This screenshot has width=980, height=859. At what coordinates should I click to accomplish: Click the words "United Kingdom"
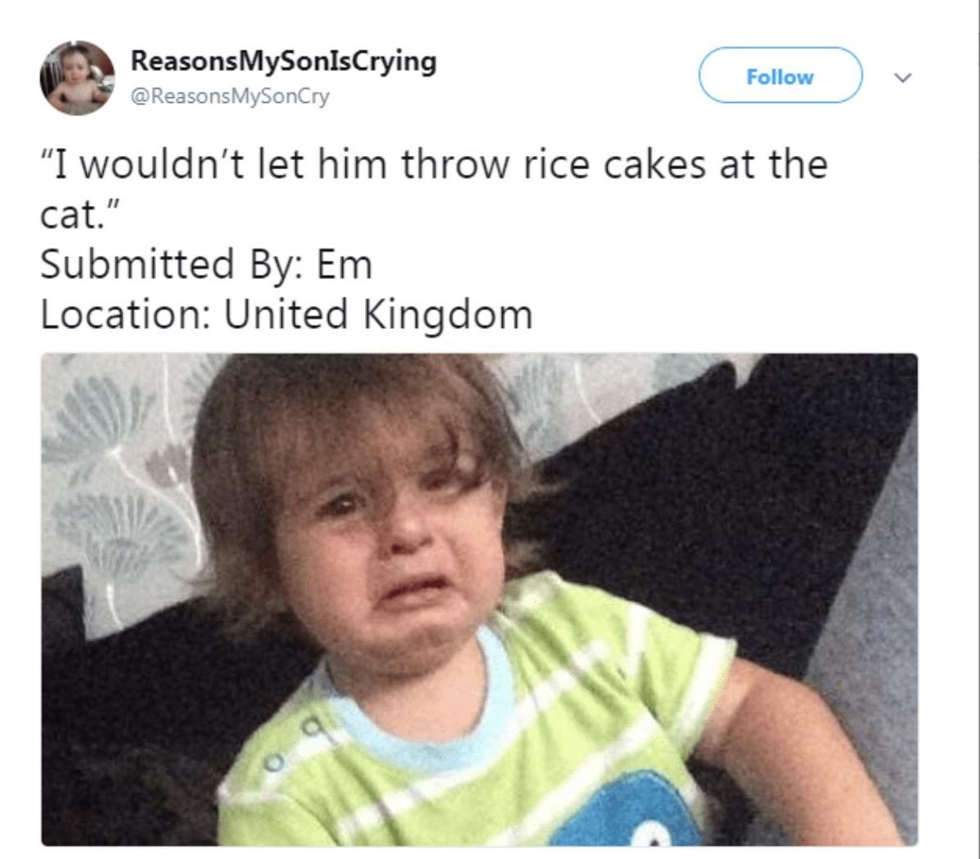coord(377,314)
